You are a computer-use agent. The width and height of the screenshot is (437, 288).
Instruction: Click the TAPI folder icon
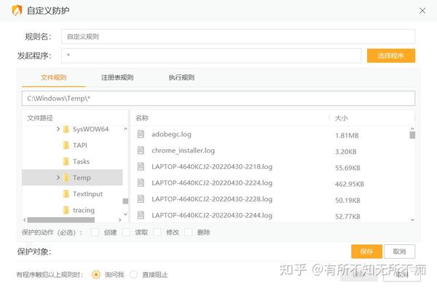[66, 145]
